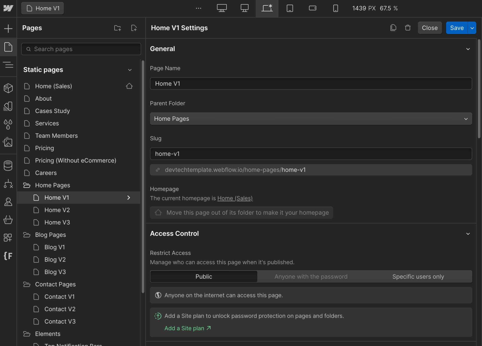482x346 pixels.
Task: Click the Save button
Action: point(456,28)
